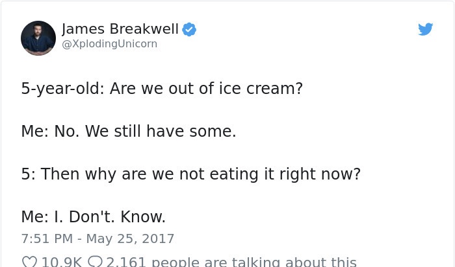
Task: Click the word "Know." ending the tweet
Action: (143, 216)
